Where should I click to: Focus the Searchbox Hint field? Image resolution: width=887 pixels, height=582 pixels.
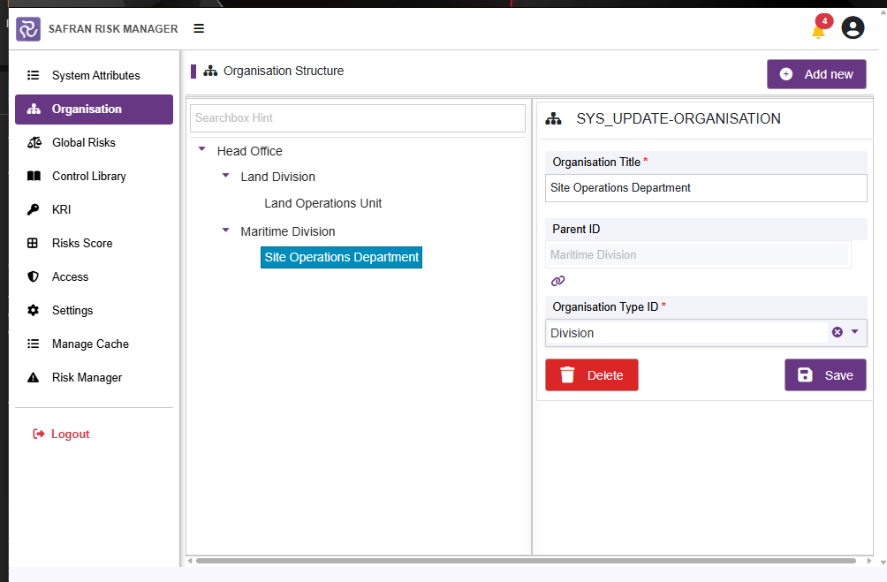358,118
